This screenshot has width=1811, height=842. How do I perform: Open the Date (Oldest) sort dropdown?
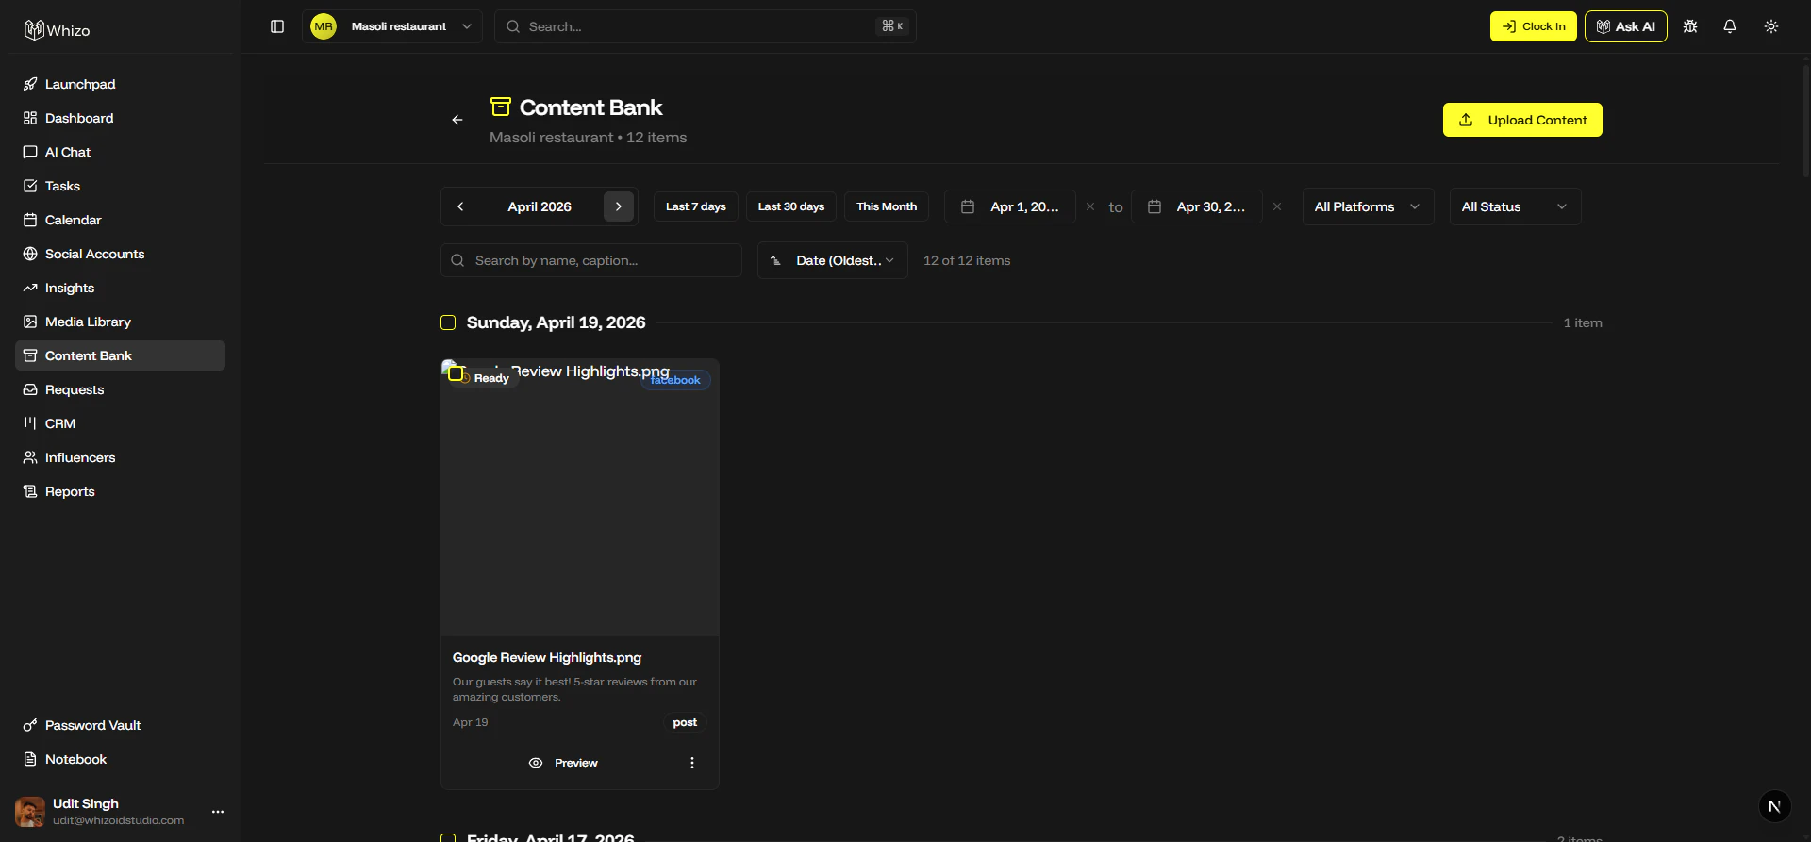(x=833, y=260)
